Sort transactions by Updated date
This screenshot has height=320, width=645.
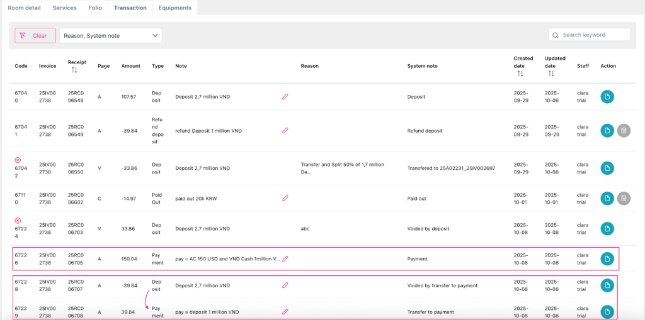pos(551,74)
